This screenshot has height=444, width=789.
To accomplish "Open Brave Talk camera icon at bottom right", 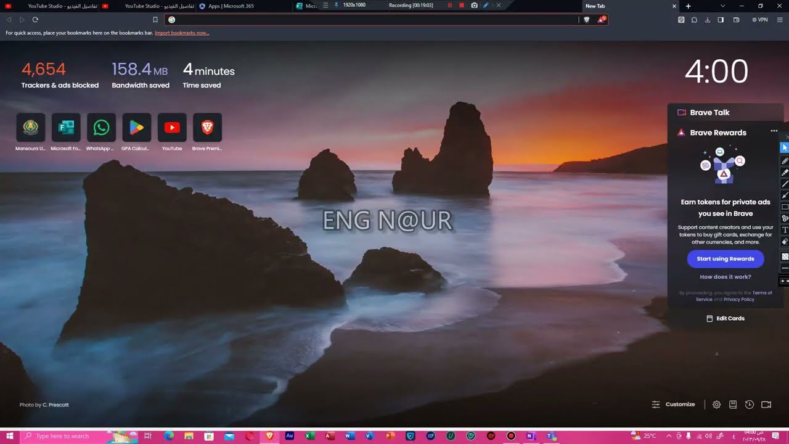I will [x=766, y=405].
